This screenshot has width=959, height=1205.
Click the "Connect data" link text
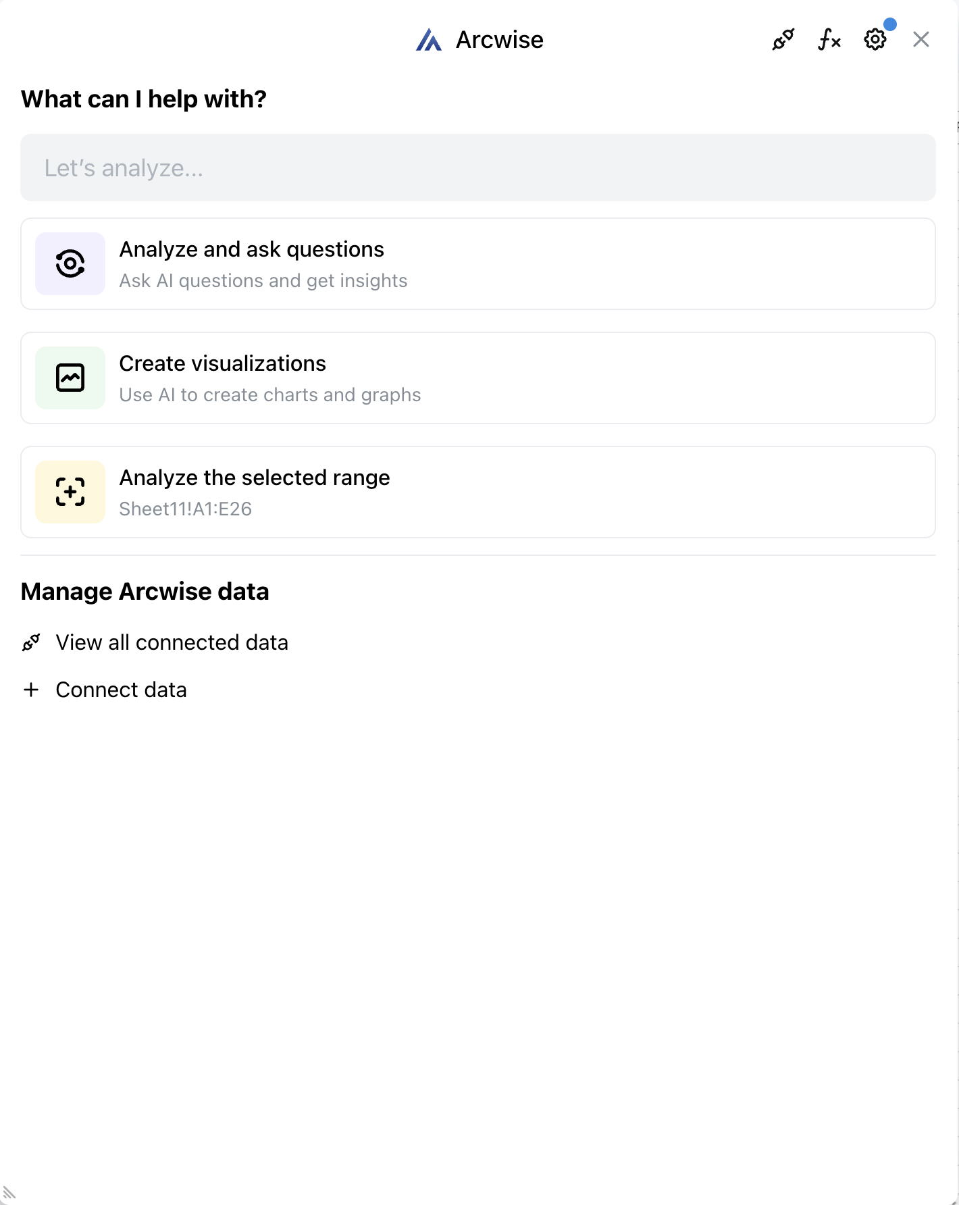tap(121, 690)
